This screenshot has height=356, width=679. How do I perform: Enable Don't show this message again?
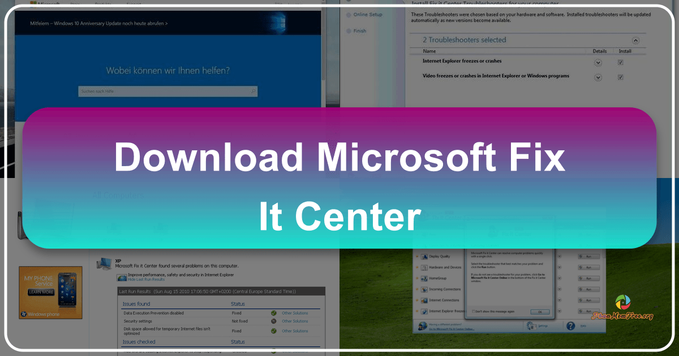[x=473, y=311]
